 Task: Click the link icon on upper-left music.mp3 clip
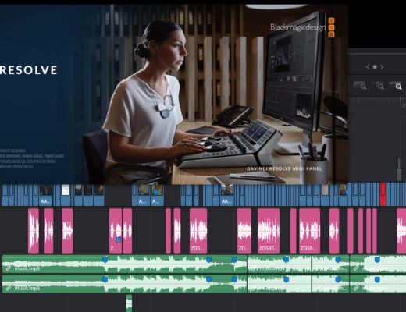coord(9,268)
